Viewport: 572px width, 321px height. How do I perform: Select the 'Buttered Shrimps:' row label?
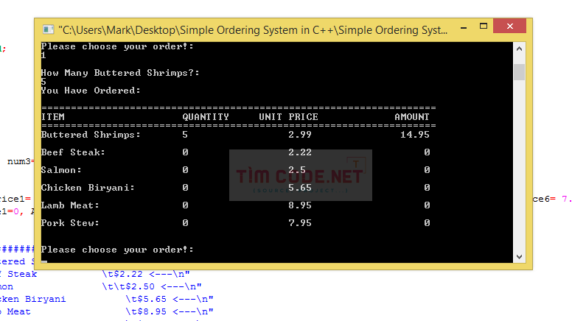(91, 135)
